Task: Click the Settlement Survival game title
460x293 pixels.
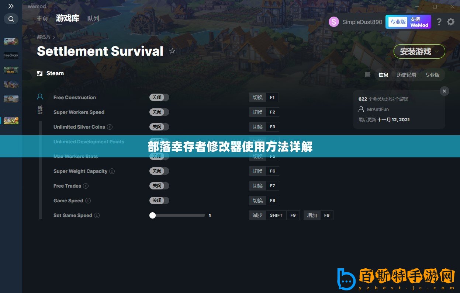Action: pyautogui.click(x=100, y=51)
